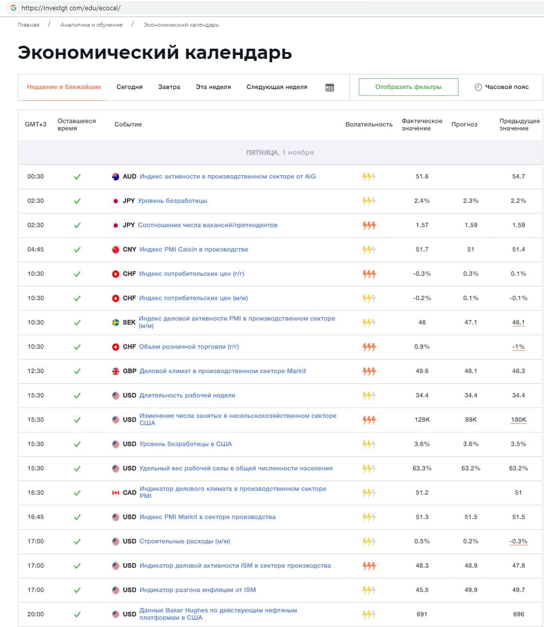This screenshot has height=627, width=544.
Task: Click the Событие column header
Action: 128,125
